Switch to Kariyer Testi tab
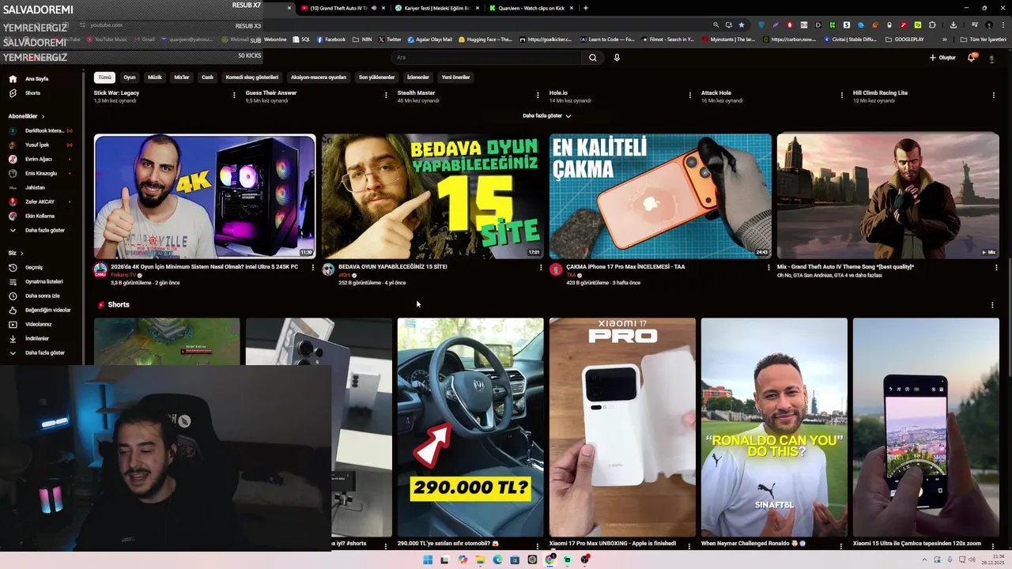 pyautogui.click(x=436, y=8)
